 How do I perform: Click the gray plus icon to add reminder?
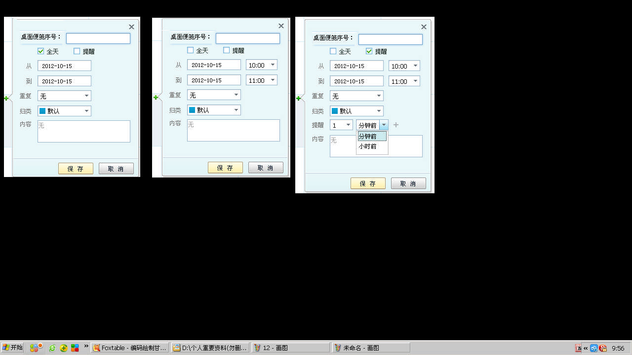(395, 125)
